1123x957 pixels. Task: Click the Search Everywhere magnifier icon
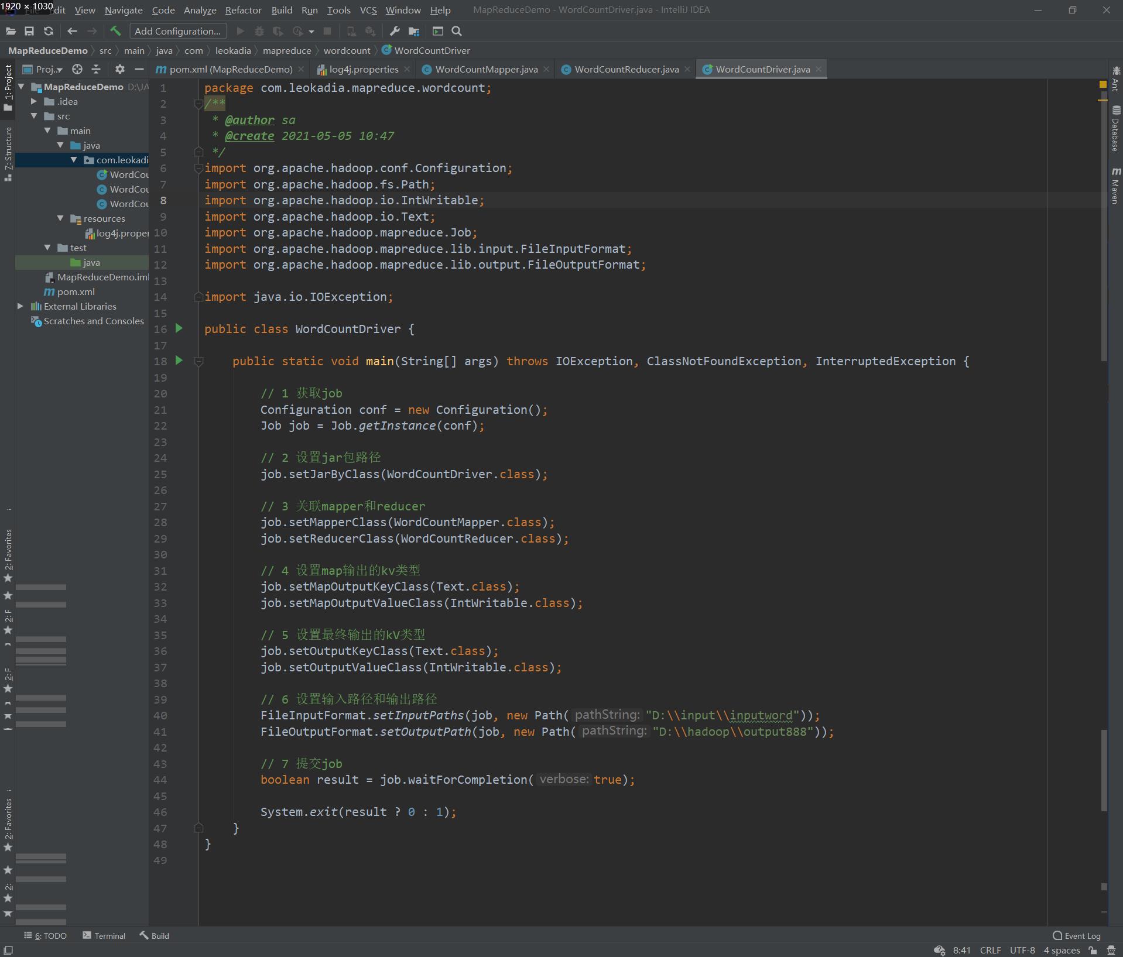pyautogui.click(x=457, y=31)
